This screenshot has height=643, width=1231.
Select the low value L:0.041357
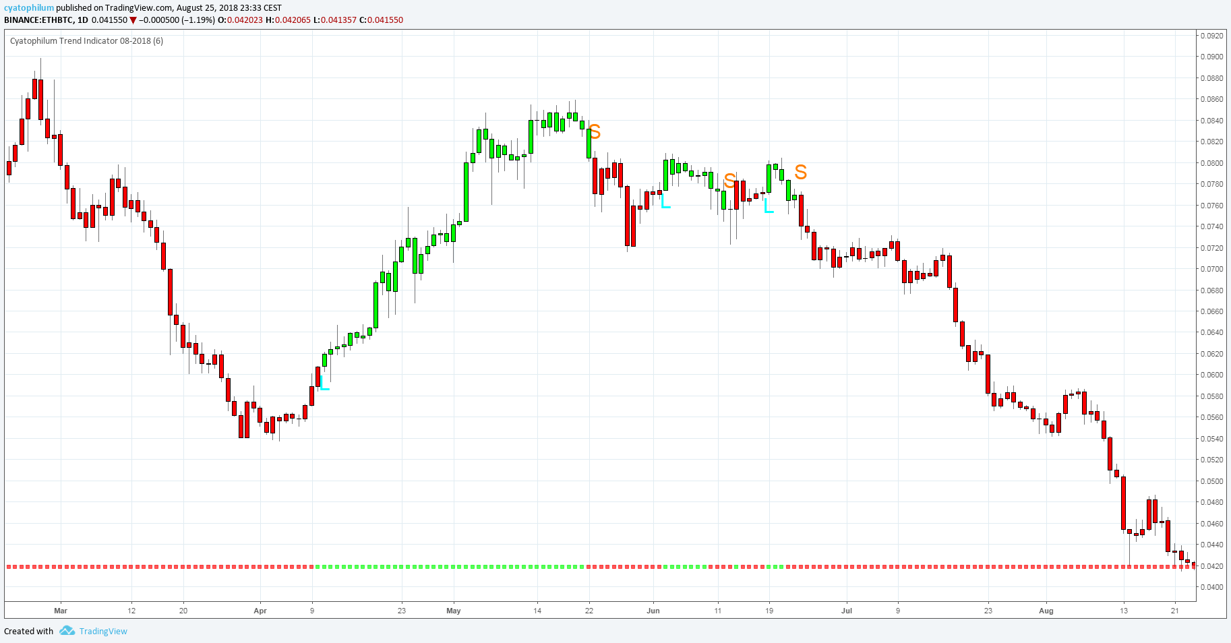click(x=334, y=20)
